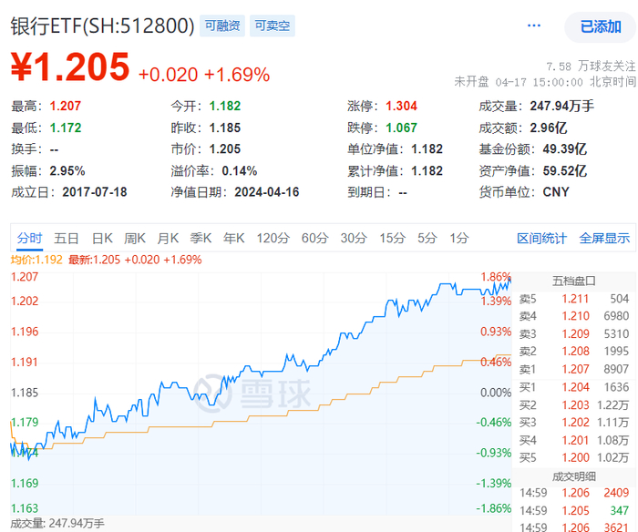Click the 基金份额 value 49.39亿
Image resolution: width=638 pixels, height=532 pixels.
tap(564, 149)
